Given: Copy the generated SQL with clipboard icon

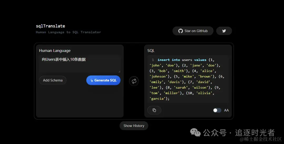Looking at the screenshot, I should [x=154, y=110].
